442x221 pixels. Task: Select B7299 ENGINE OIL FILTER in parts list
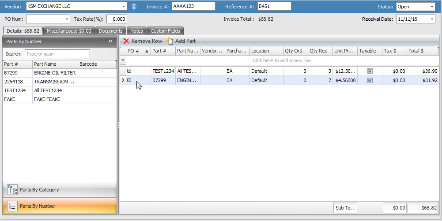[60, 73]
